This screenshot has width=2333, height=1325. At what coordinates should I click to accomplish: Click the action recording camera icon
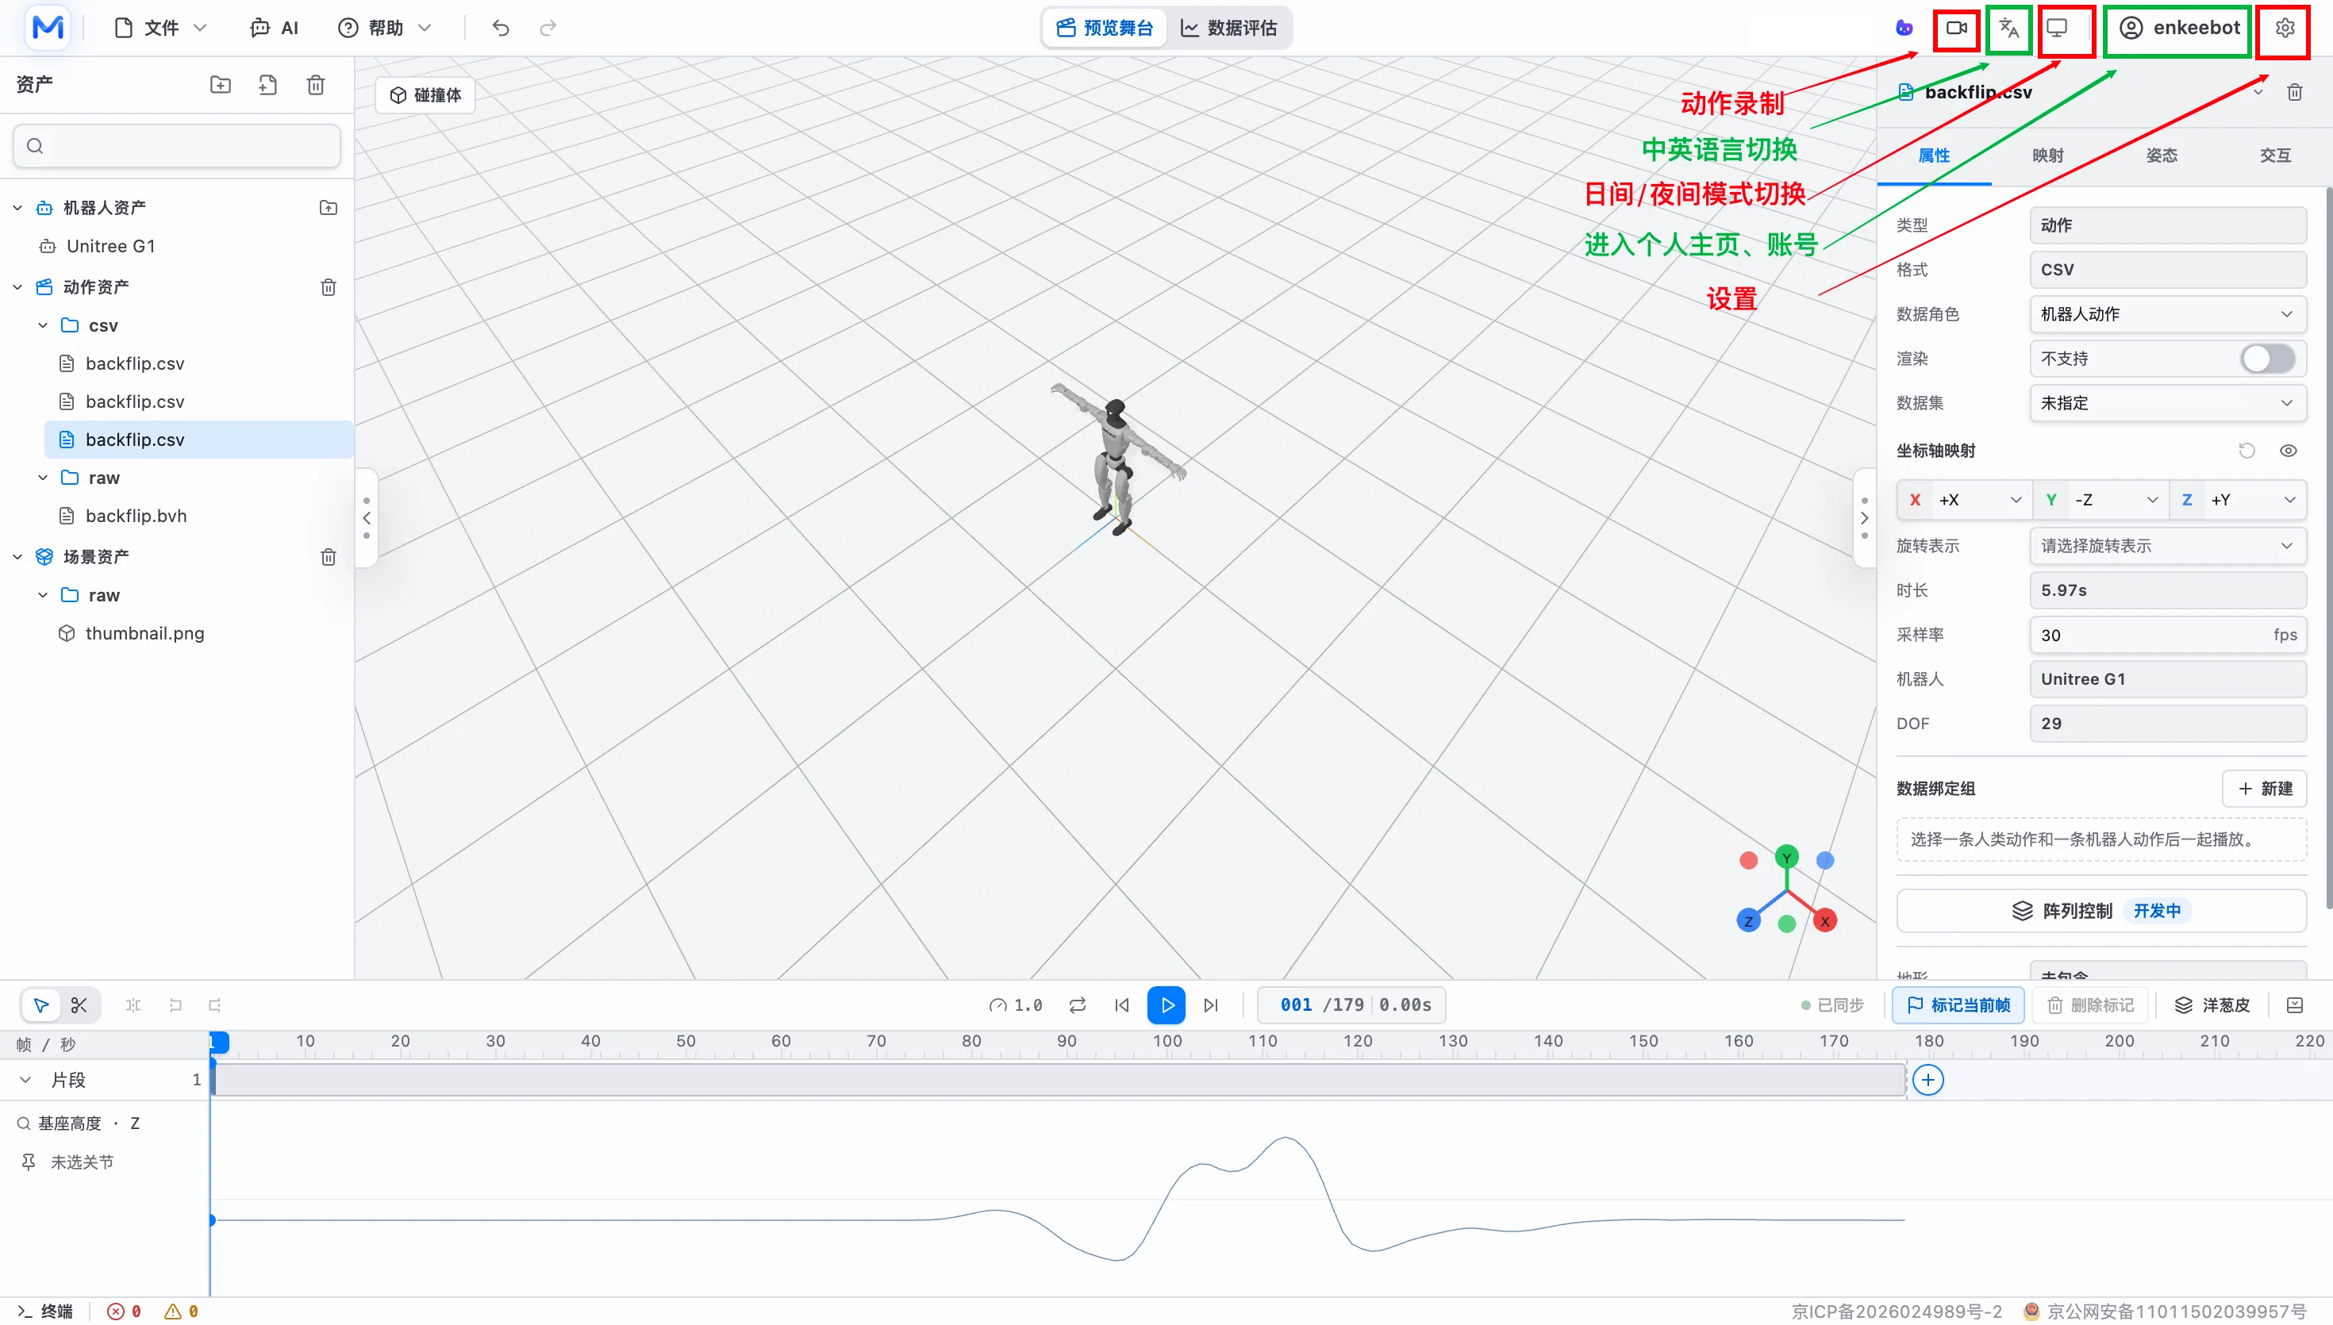(x=1955, y=29)
